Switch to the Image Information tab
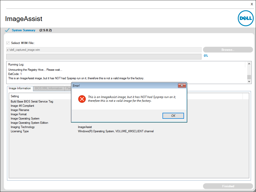 (20, 88)
